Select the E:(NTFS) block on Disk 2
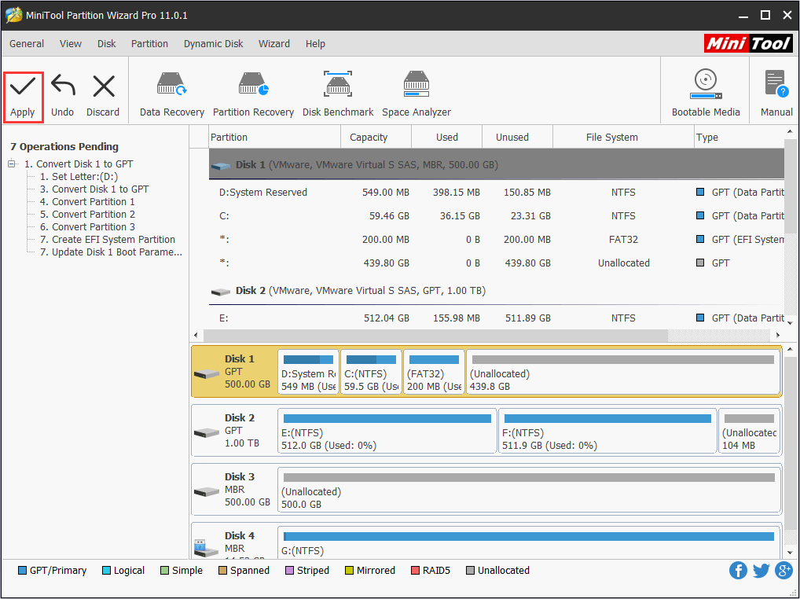Viewport: 800px width, 599px height. pos(387,431)
